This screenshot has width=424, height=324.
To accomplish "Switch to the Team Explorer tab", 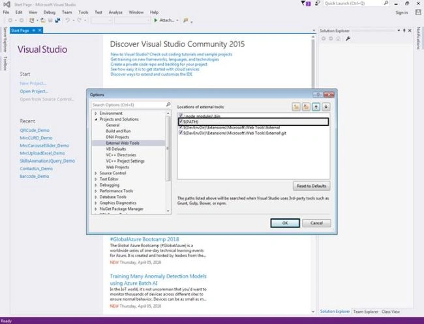I will click(365, 312).
